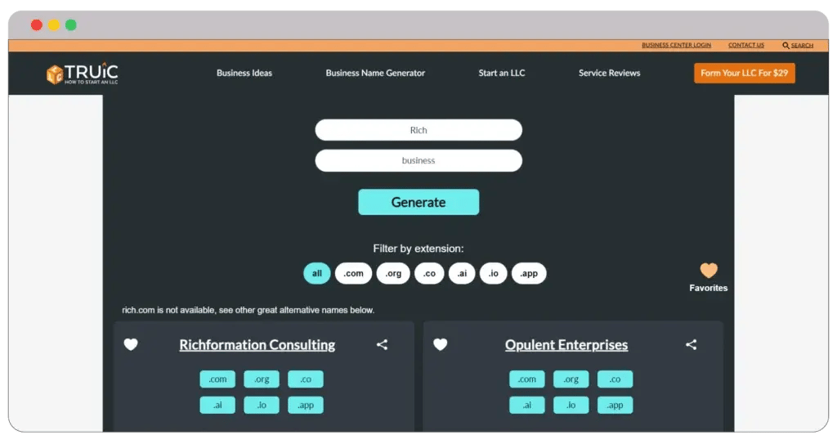Open Favorites via orange heart icon
The height and width of the screenshot is (444, 837).
click(x=709, y=271)
